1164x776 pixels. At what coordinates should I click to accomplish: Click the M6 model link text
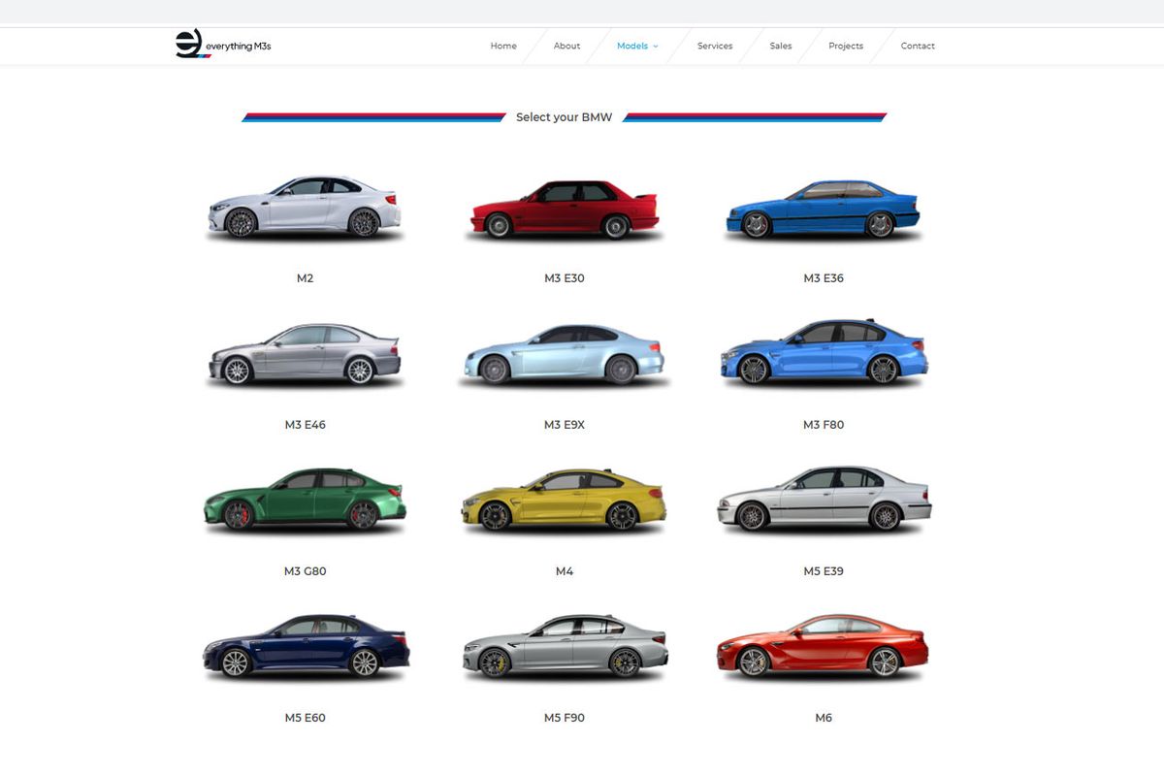click(824, 718)
